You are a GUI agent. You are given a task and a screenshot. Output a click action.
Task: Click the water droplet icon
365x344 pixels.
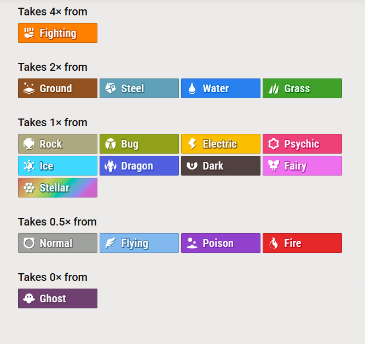point(192,88)
